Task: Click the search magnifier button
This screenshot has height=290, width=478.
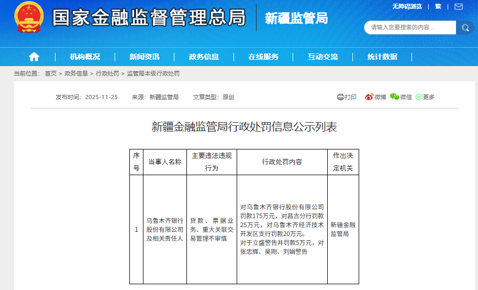Action: click(x=465, y=28)
